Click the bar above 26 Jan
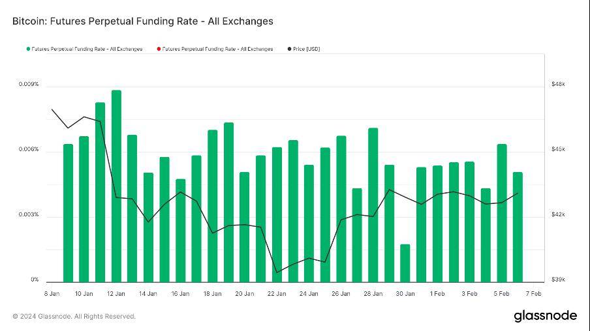590x331 pixels. pyautogui.click(x=341, y=209)
